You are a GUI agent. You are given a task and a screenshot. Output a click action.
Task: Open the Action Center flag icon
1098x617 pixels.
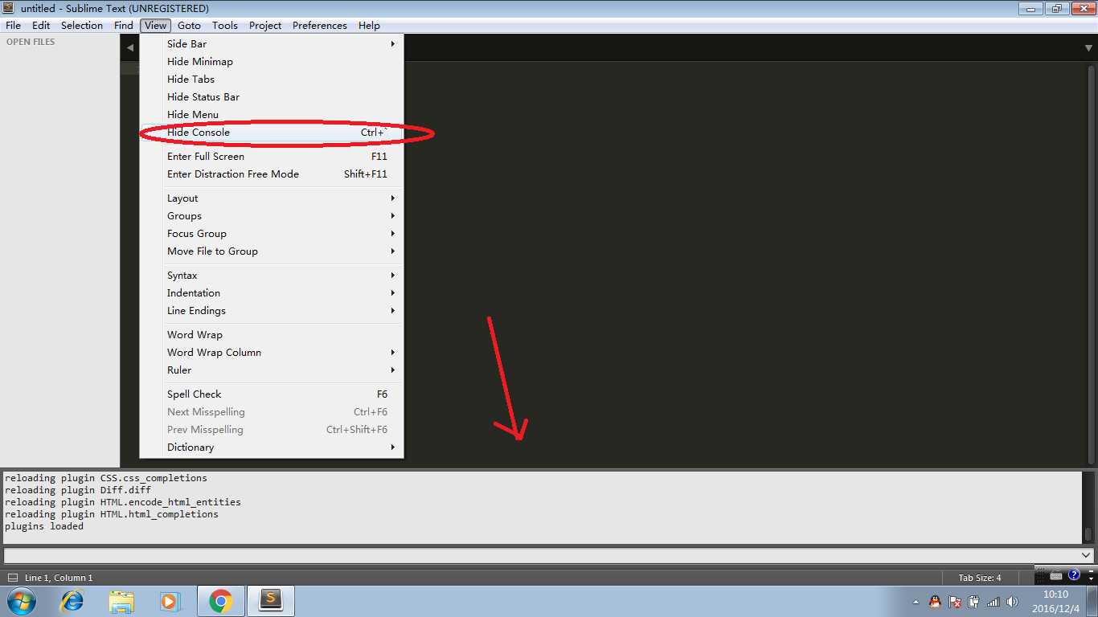click(x=955, y=601)
